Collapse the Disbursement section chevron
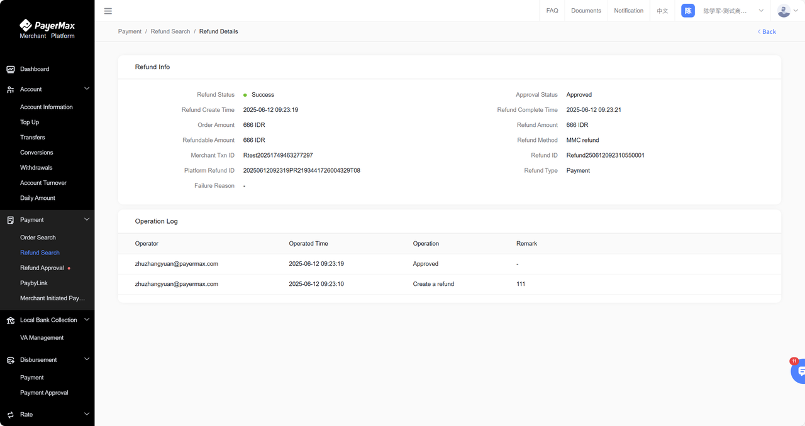805x426 pixels. pyautogui.click(x=87, y=359)
